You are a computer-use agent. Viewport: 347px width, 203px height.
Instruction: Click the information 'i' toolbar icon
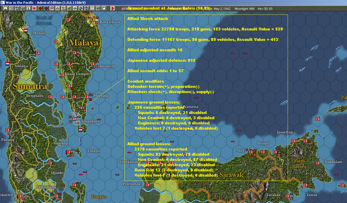(x=29, y=8)
